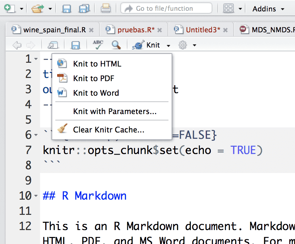The image size is (295, 244).
Task: Close the pruebas.R tab
Action: (x=160, y=30)
